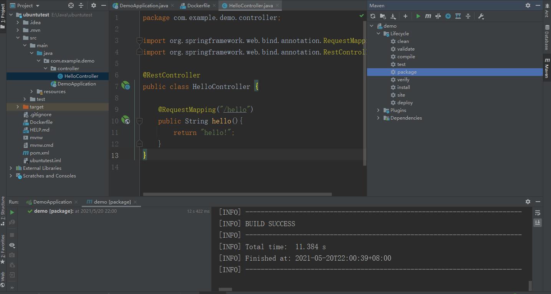The width and height of the screenshot is (551, 294).
Task: Toggle scroll to end in console
Action: tap(538, 222)
